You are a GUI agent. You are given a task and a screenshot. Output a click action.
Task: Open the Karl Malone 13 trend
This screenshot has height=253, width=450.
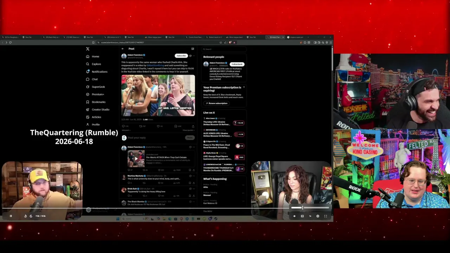pyautogui.click(x=210, y=203)
